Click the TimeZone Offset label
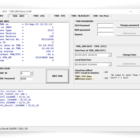The width and height of the screenshot is (140, 140). 87,72
